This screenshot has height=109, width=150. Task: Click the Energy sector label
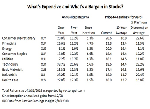[x=7, y=49]
